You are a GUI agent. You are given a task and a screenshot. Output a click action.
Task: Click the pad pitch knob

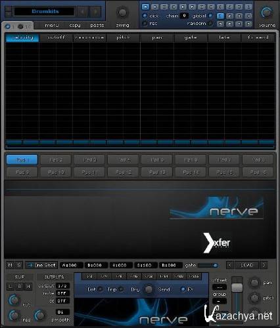point(254,298)
